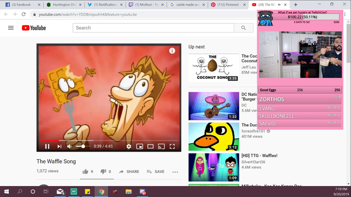Open the [HD] TTG - Waffles! title link
351x197 pixels.
tap(259, 155)
